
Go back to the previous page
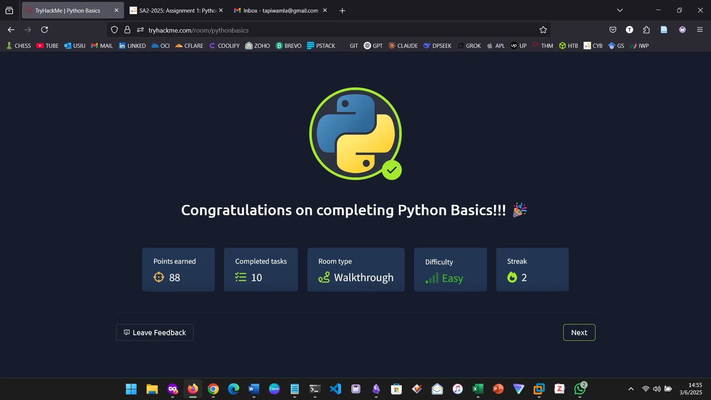pos(11,30)
